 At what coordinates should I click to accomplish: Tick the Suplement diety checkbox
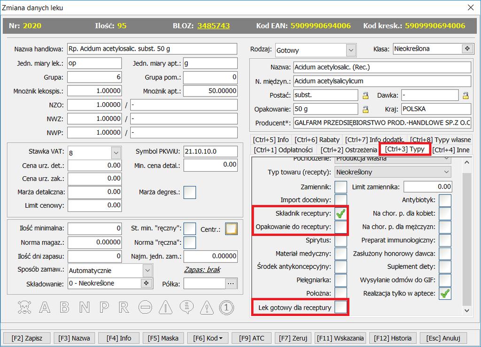(x=445, y=267)
